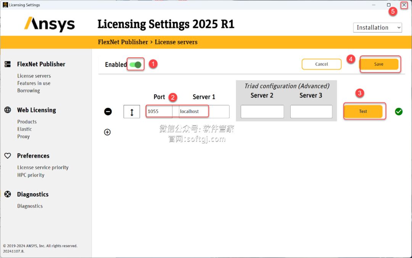Click the Port input field
The width and height of the screenshot is (412, 258).
click(x=159, y=111)
